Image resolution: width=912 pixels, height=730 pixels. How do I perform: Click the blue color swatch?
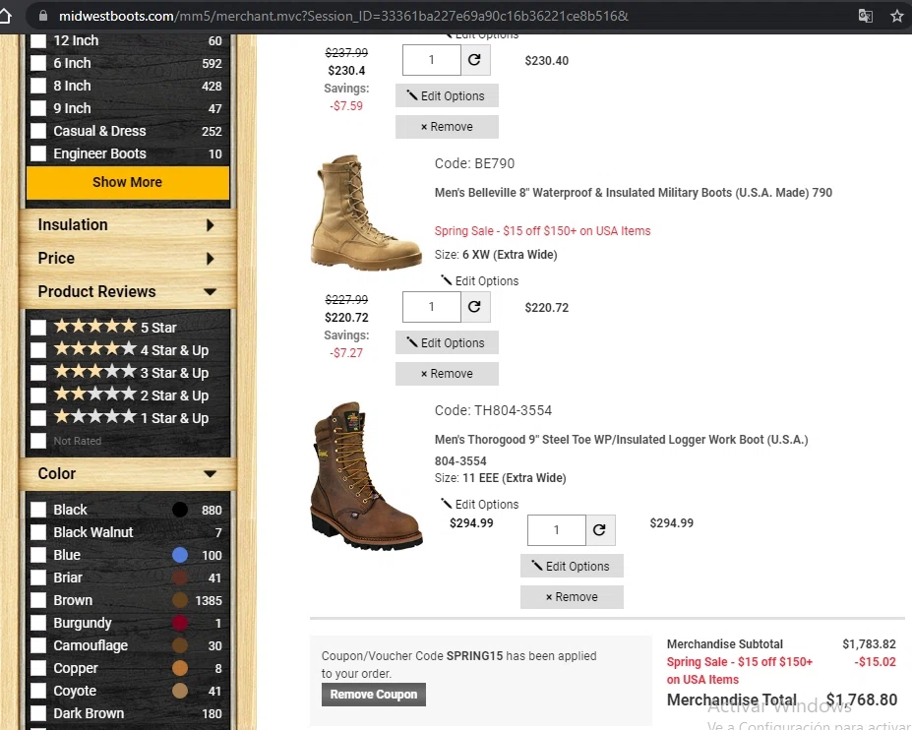tap(180, 556)
